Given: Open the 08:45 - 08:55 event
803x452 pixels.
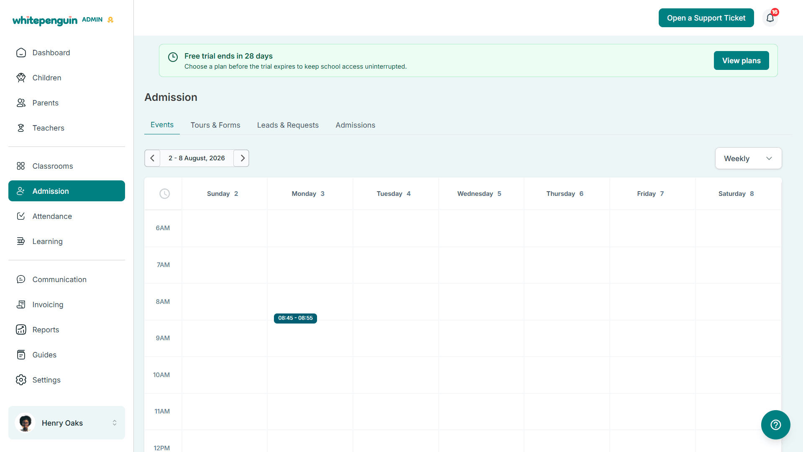Looking at the screenshot, I should pos(296,318).
